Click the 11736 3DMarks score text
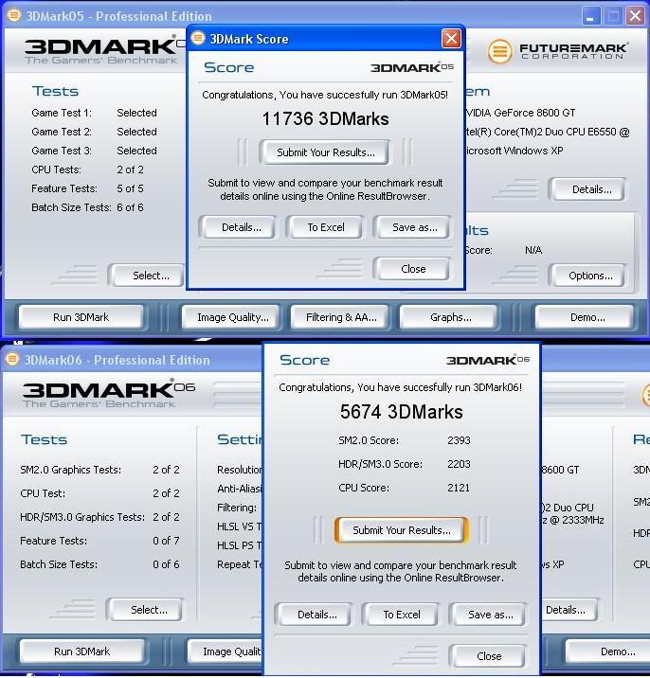Image resolution: width=650 pixels, height=678 pixels. (325, 119)
